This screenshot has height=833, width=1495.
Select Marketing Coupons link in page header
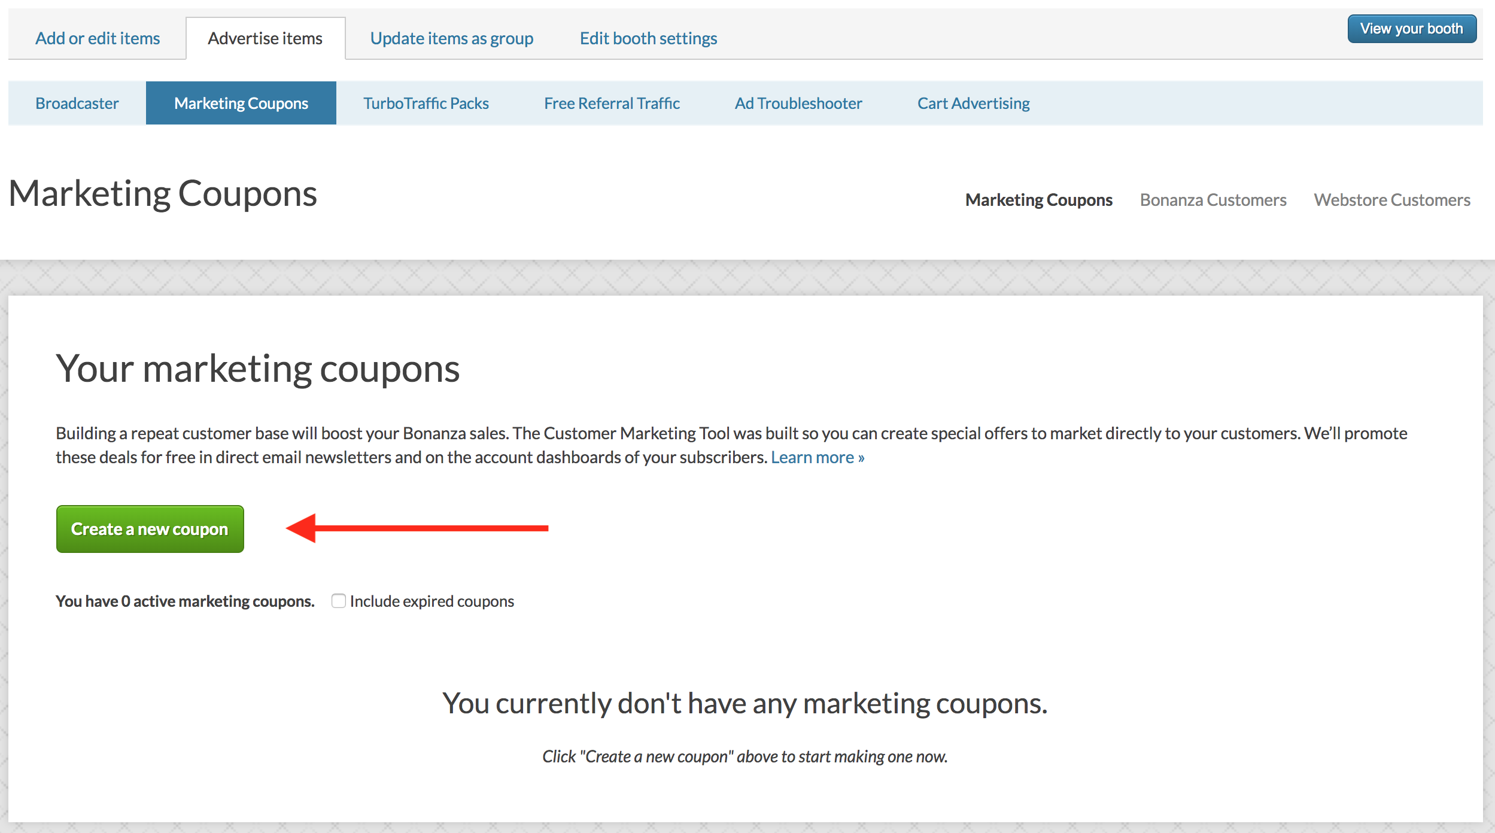tap(1039, 200)
